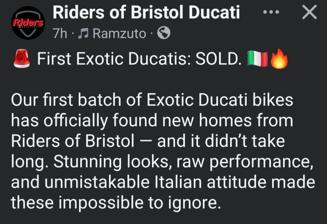Click the 7h post timestamp
This screenshot has width=327, height=224.
point(60,34)
